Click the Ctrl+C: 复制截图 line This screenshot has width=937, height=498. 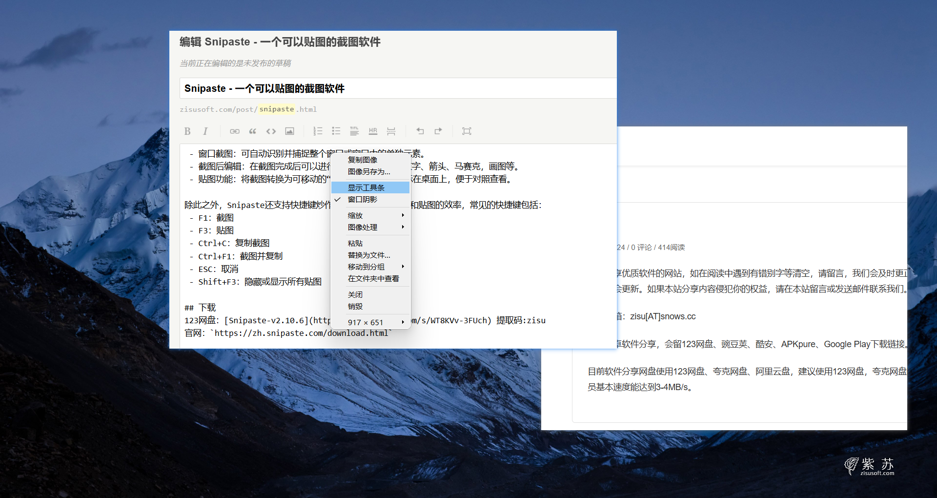pyautogui.click(x=229, y=243)
